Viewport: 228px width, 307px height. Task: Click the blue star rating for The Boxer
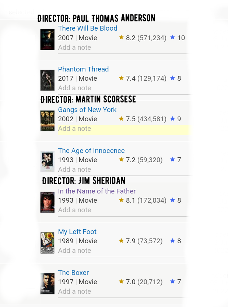click(172, 281)
